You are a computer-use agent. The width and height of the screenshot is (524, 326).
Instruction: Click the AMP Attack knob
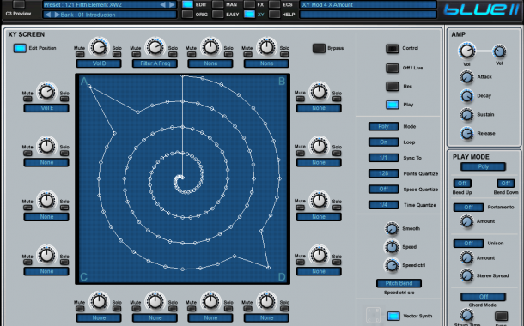(x=466, y=77)
